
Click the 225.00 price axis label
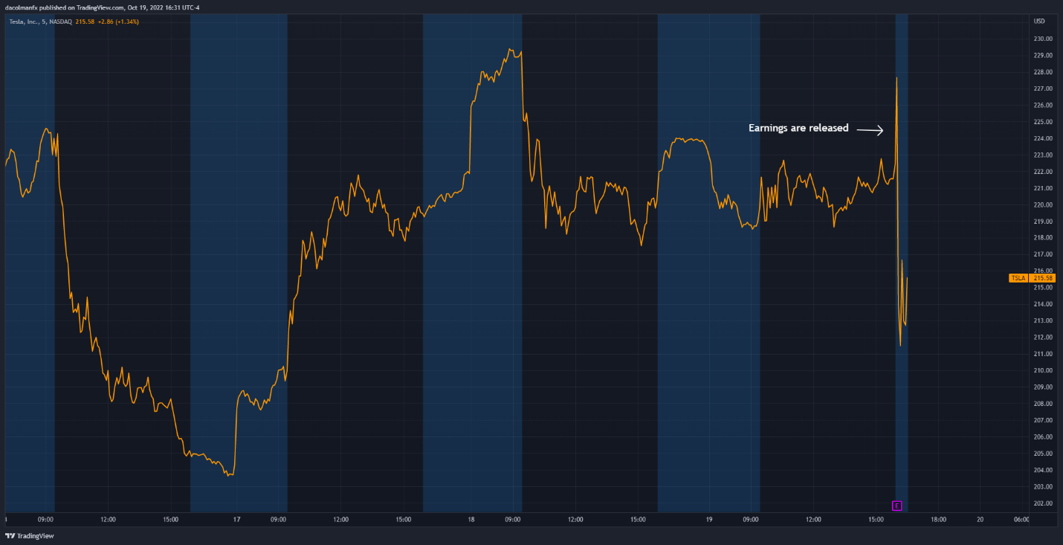(x=1042, y=122)
